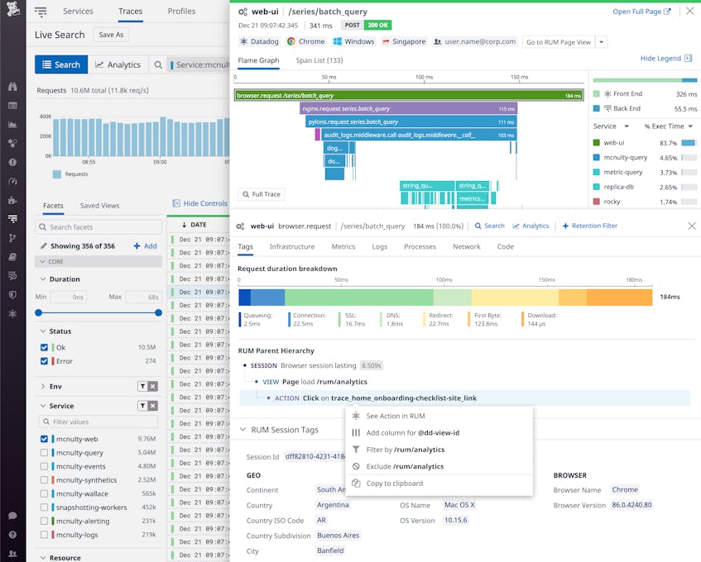701x562 pixels.
Task: Open the team users sidebar icon
Action: (12, 554)
